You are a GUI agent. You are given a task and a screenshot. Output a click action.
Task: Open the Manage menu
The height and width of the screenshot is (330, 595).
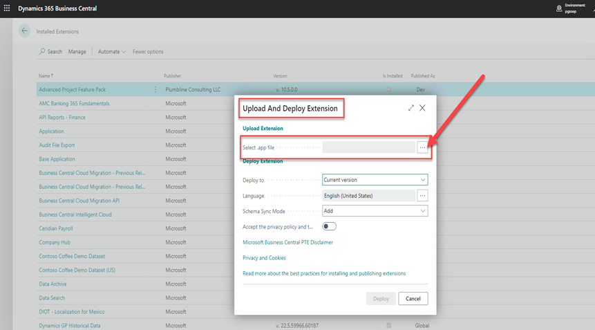(77, 52)
